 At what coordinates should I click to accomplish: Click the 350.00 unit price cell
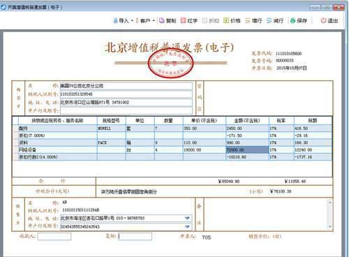204,128
